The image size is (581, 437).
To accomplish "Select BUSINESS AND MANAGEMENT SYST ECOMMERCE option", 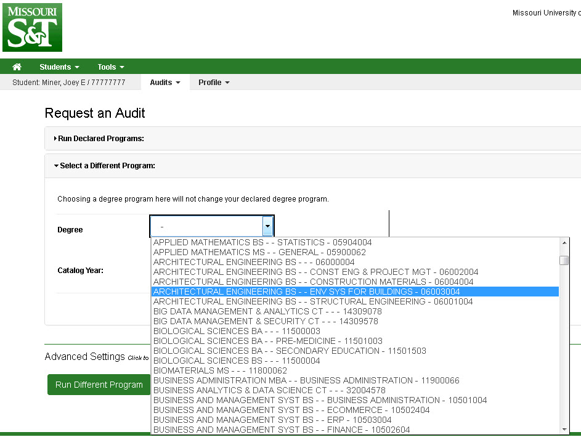I will [x=355, y=410].
